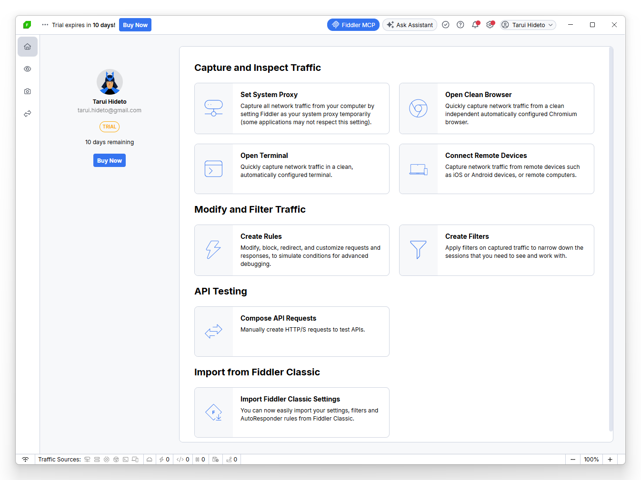Click the profile avatar picture
The height and width of the screenshot is (480, 641).
(x=110, y=82)
